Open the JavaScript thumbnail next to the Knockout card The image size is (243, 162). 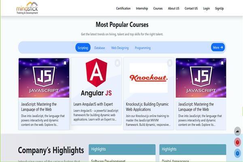click(201, 78)
